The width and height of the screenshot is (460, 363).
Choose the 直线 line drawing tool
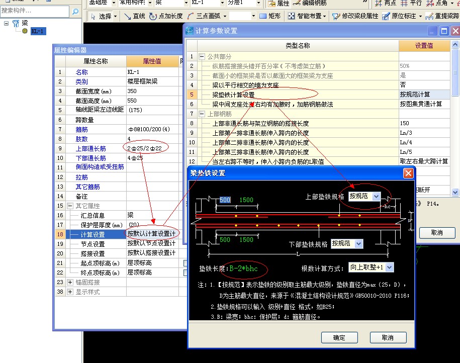(x=135, y=16)
